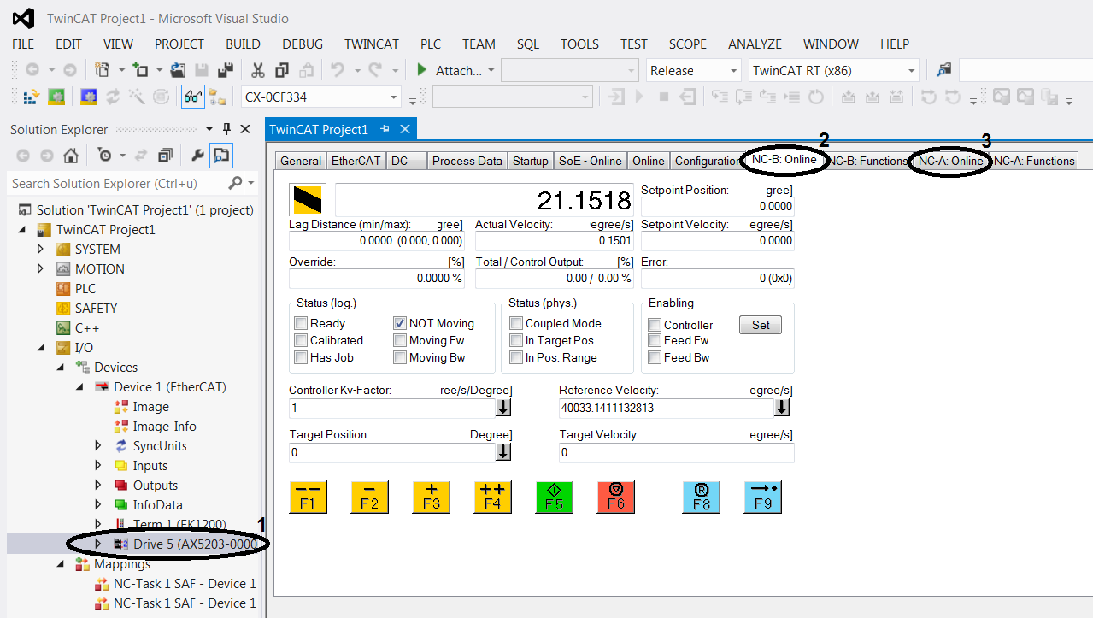Click the green F5 start button

pos(554,497)
